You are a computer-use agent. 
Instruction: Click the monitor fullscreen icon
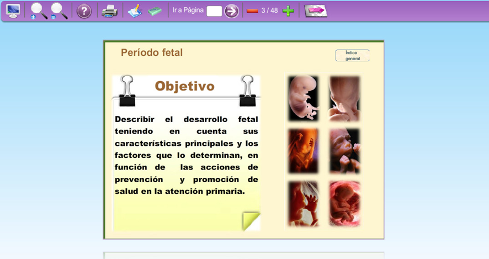13,11
